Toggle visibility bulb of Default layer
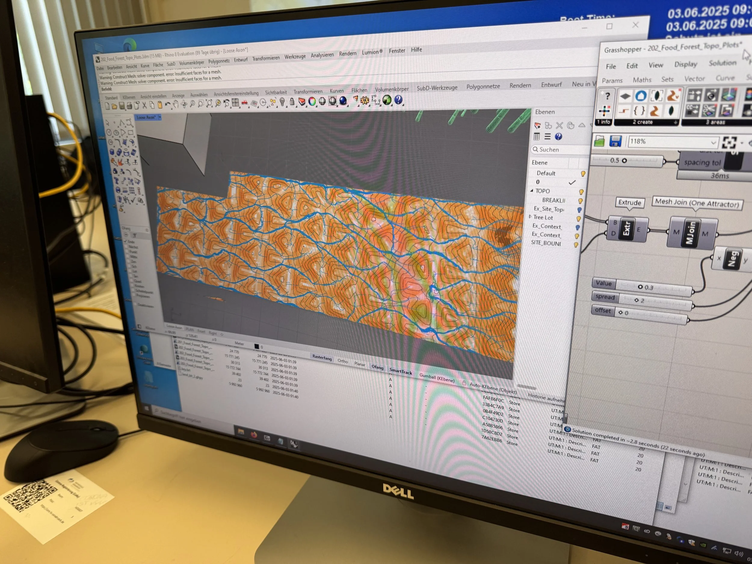Image resolution: width=752 pixels, height=564 pixels. click(583, 174)
